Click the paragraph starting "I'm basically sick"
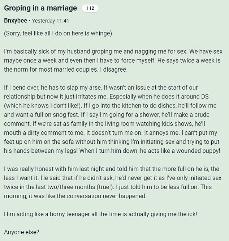229x241 pixels. coord(113,60)
